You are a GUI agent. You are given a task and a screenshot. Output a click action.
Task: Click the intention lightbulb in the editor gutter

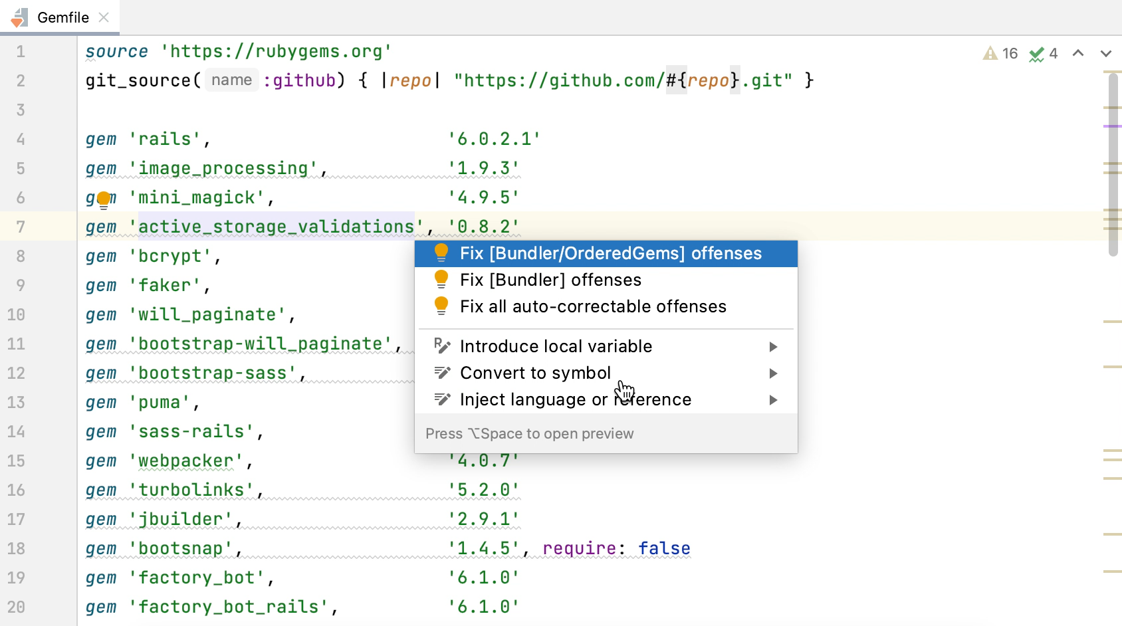click(104, 199)
